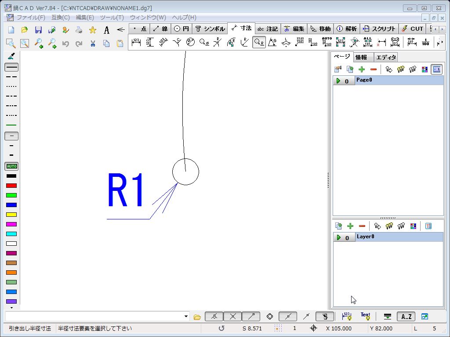
Task: Toggle AUTO color mode
Action: point(11,166)
